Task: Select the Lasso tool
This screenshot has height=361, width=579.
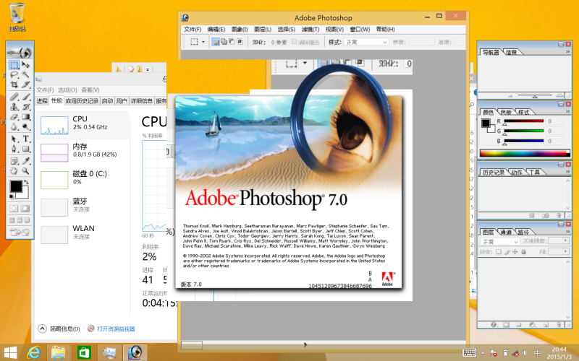Action: pos(14,75)
